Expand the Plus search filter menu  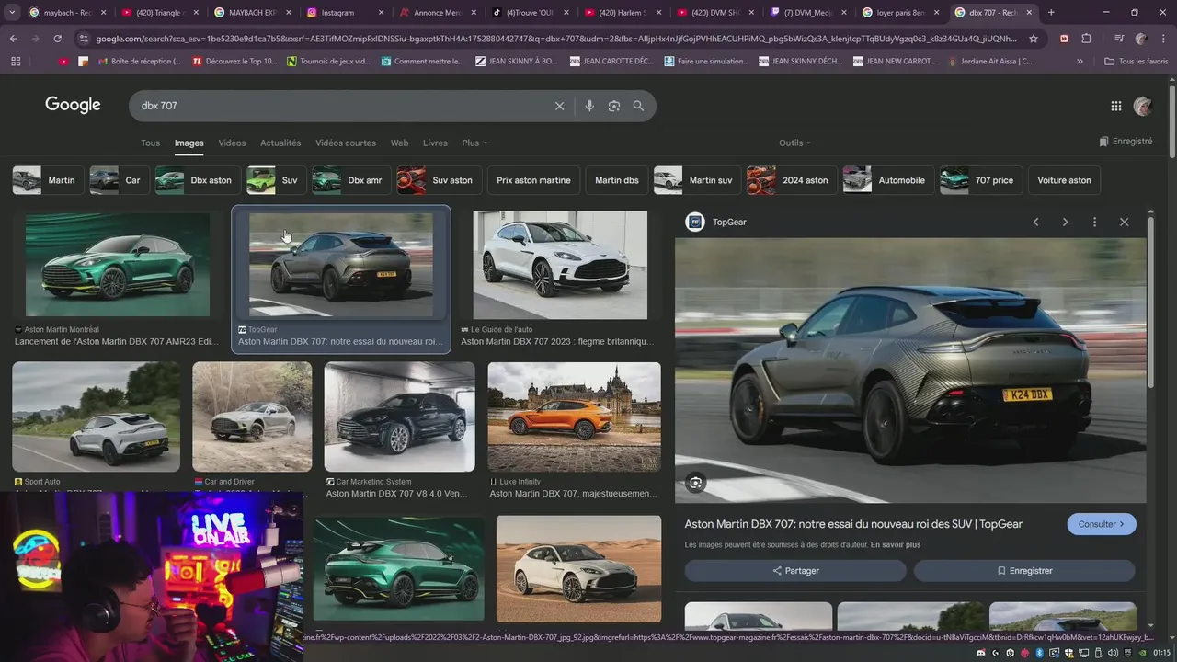pos(474,143)
